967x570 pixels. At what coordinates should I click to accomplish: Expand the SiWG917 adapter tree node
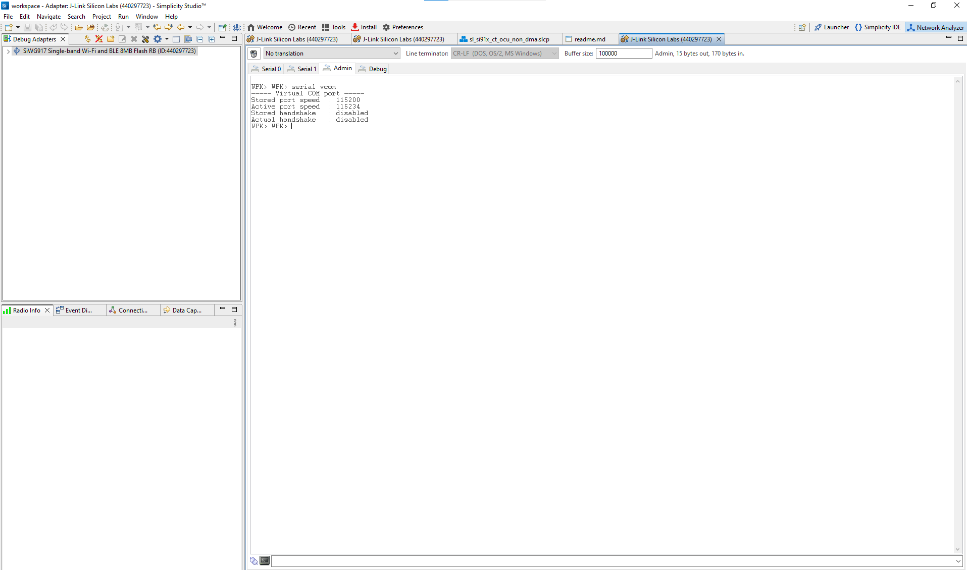point(8,51)
